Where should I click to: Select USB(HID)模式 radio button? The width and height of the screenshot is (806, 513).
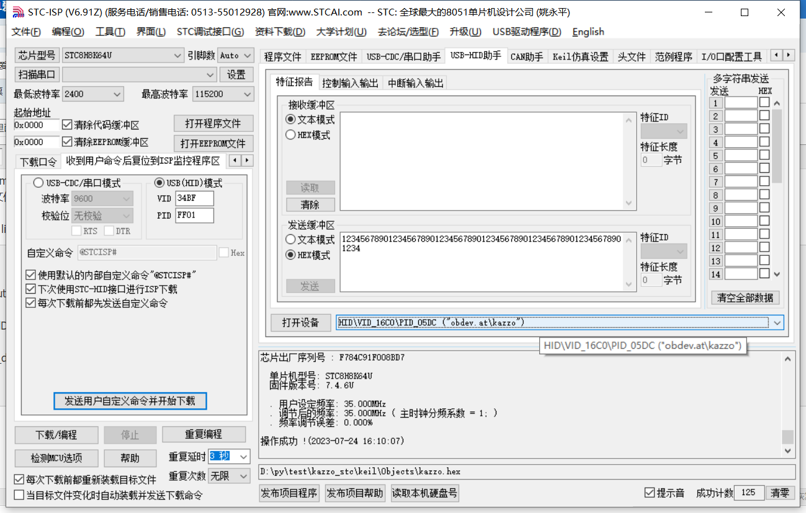pyautogui.click(x=159, y=183)
